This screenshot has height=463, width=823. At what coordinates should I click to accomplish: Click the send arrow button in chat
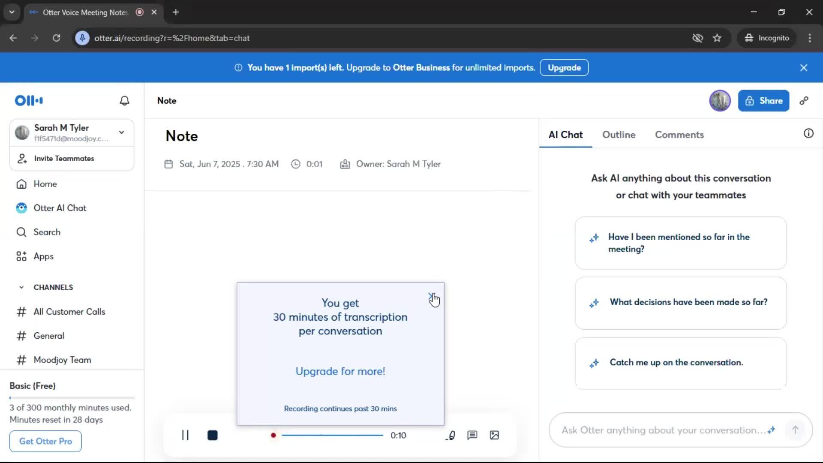click(x=795, y=430)
